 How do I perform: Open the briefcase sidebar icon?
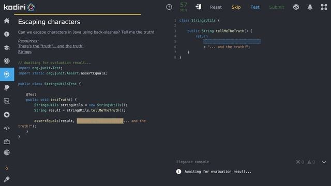tap(7, 142)
